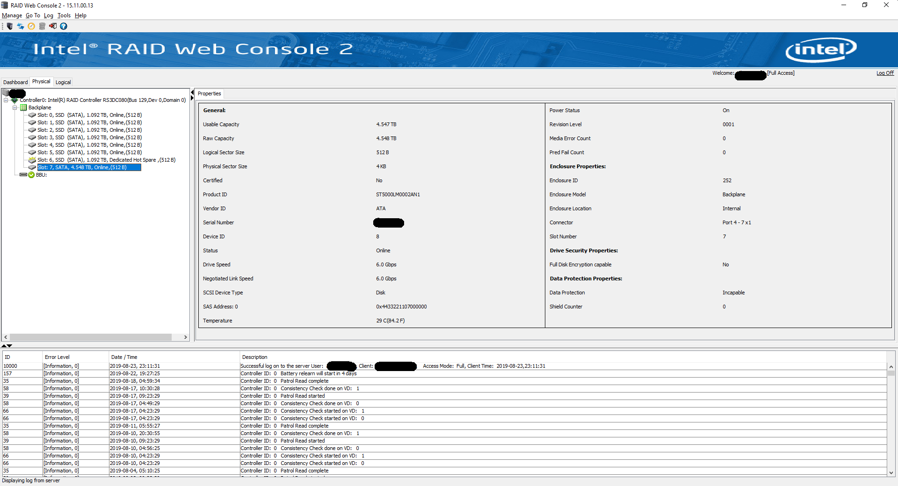Select Slot 3 SSD drive row
The width and height of the screenshot is (898, 486).
point(89,137)
